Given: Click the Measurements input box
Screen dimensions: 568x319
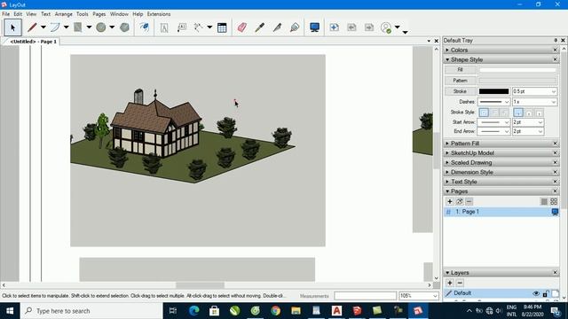Looking at the screenshot, I should 365,296.
